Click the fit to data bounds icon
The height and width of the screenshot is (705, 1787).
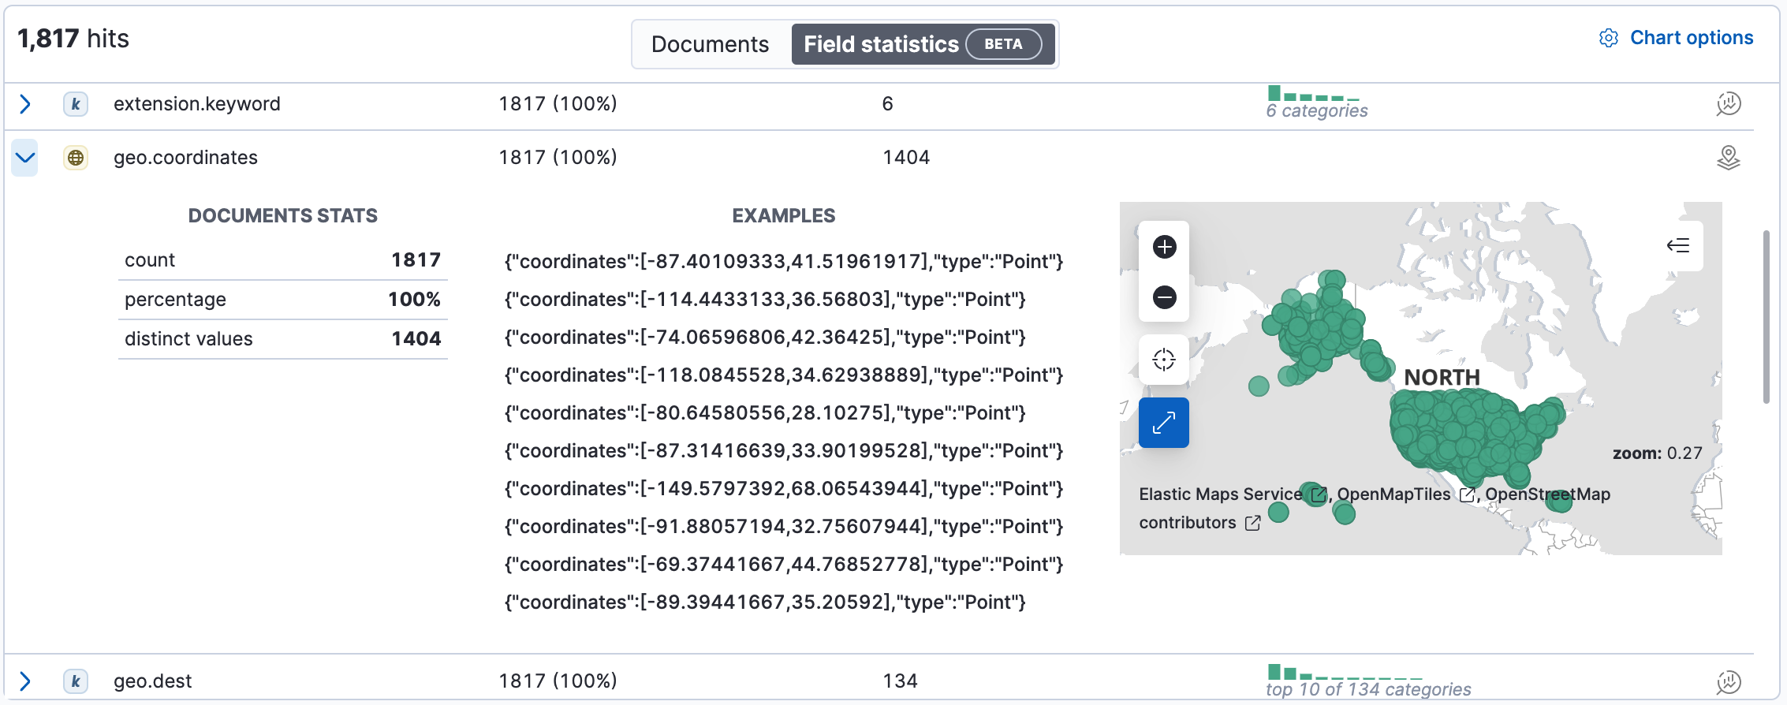click(1164, 360)
